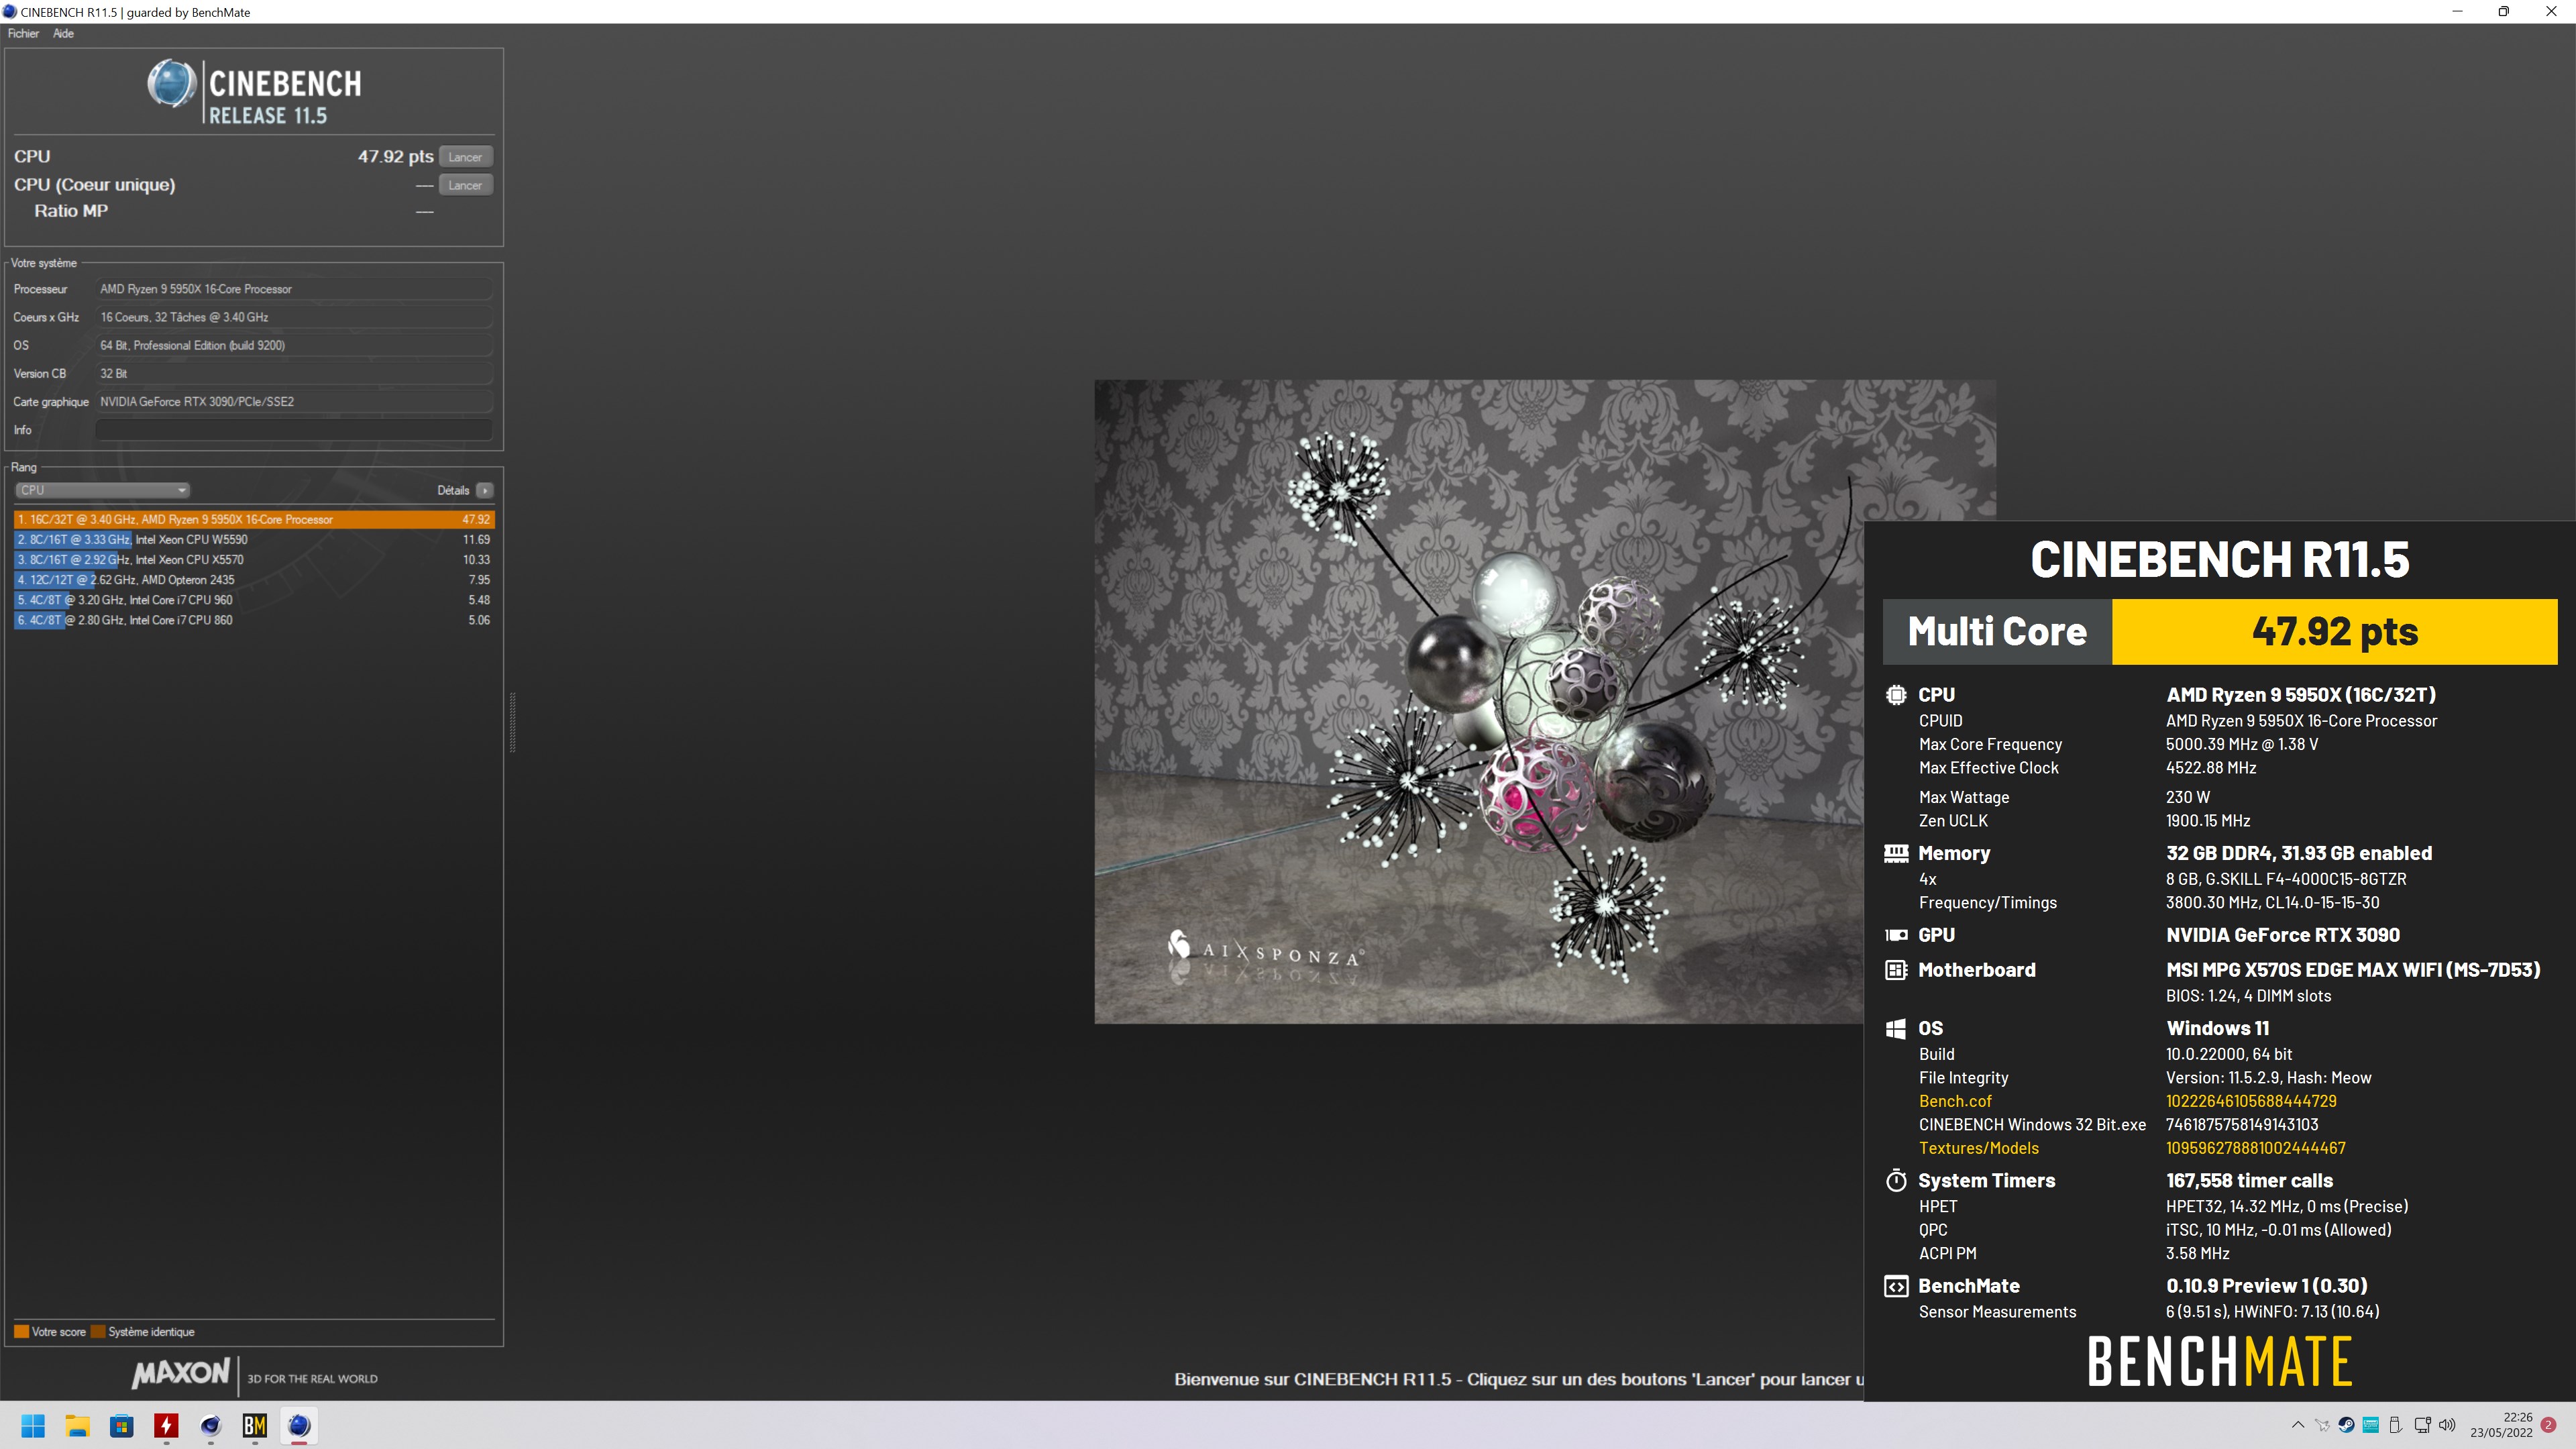Click the yellow 47.92 pts Multi Core score
The width and height of the screenshot is (2576, 1449).
click(2334, 632)
